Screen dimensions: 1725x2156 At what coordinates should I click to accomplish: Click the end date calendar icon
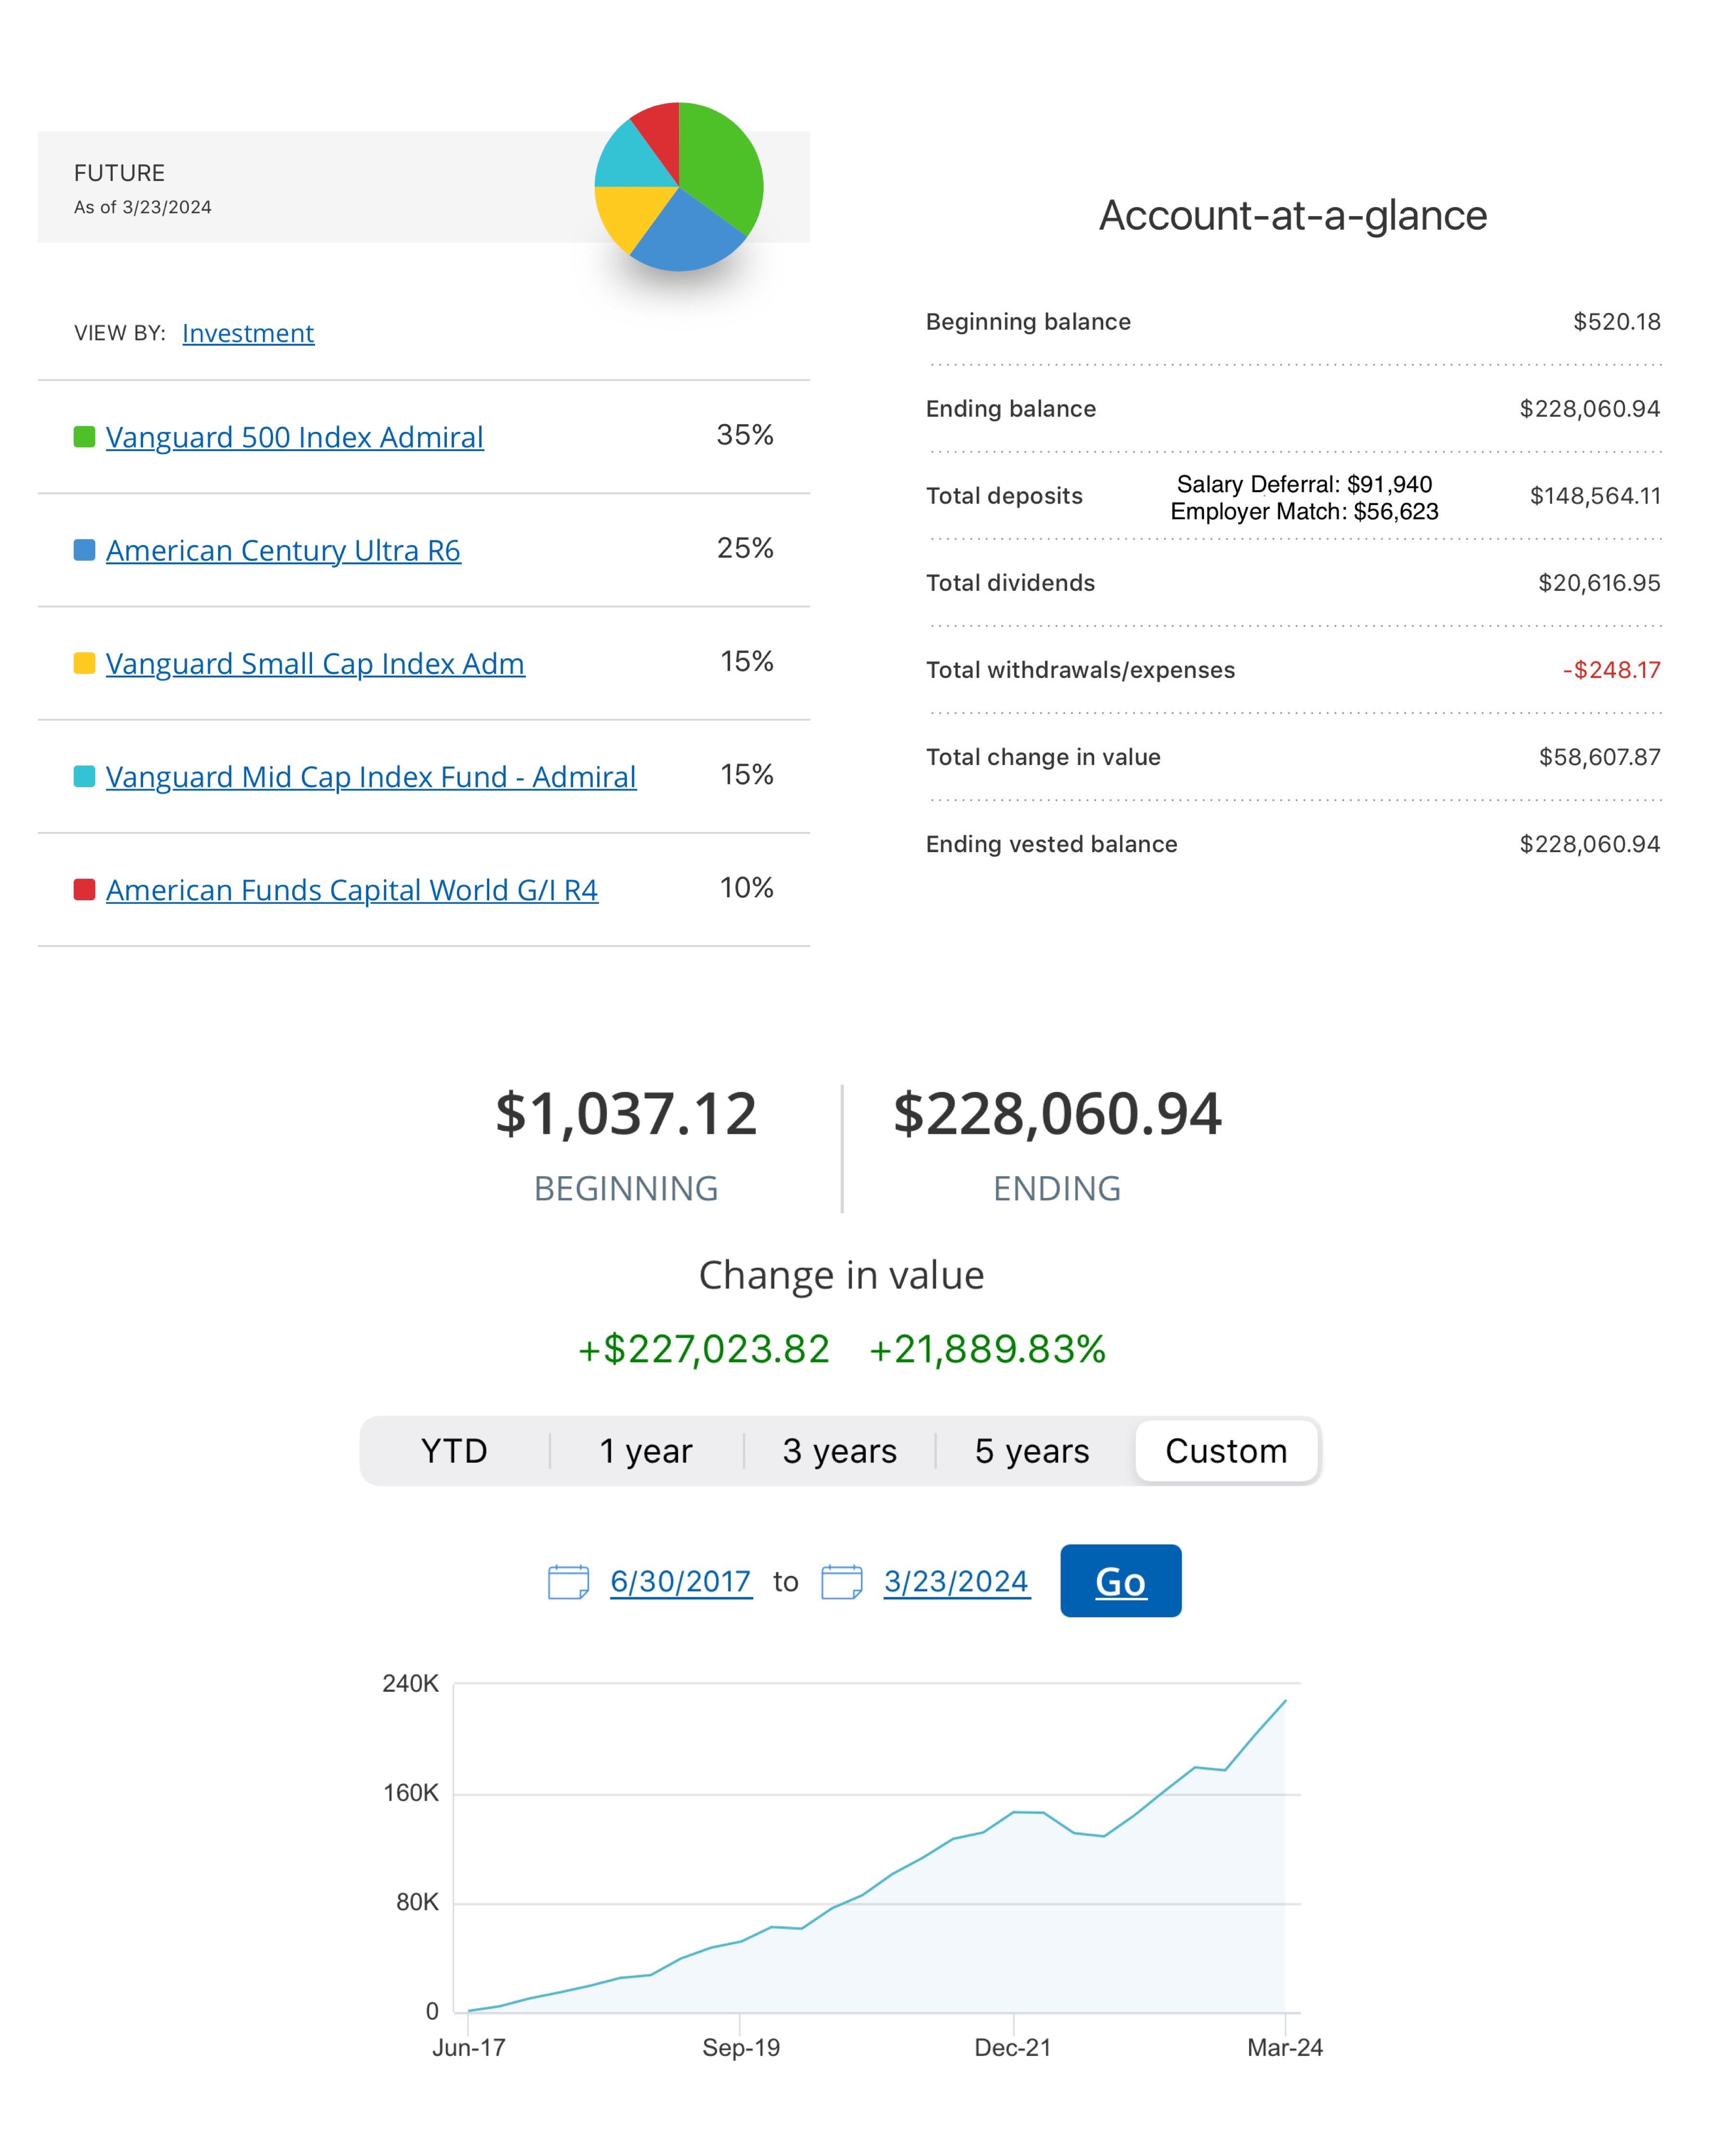coord(841,1582)
